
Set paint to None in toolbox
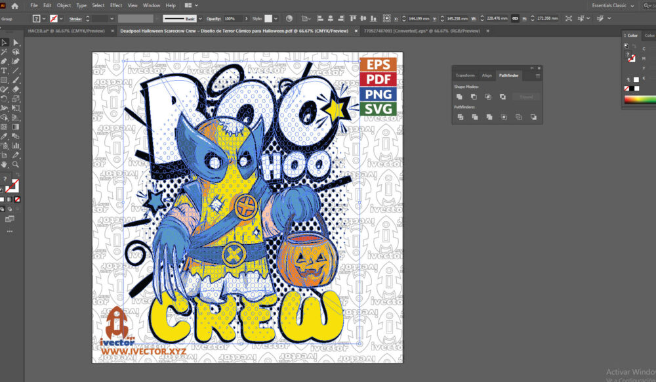[17, 200]
